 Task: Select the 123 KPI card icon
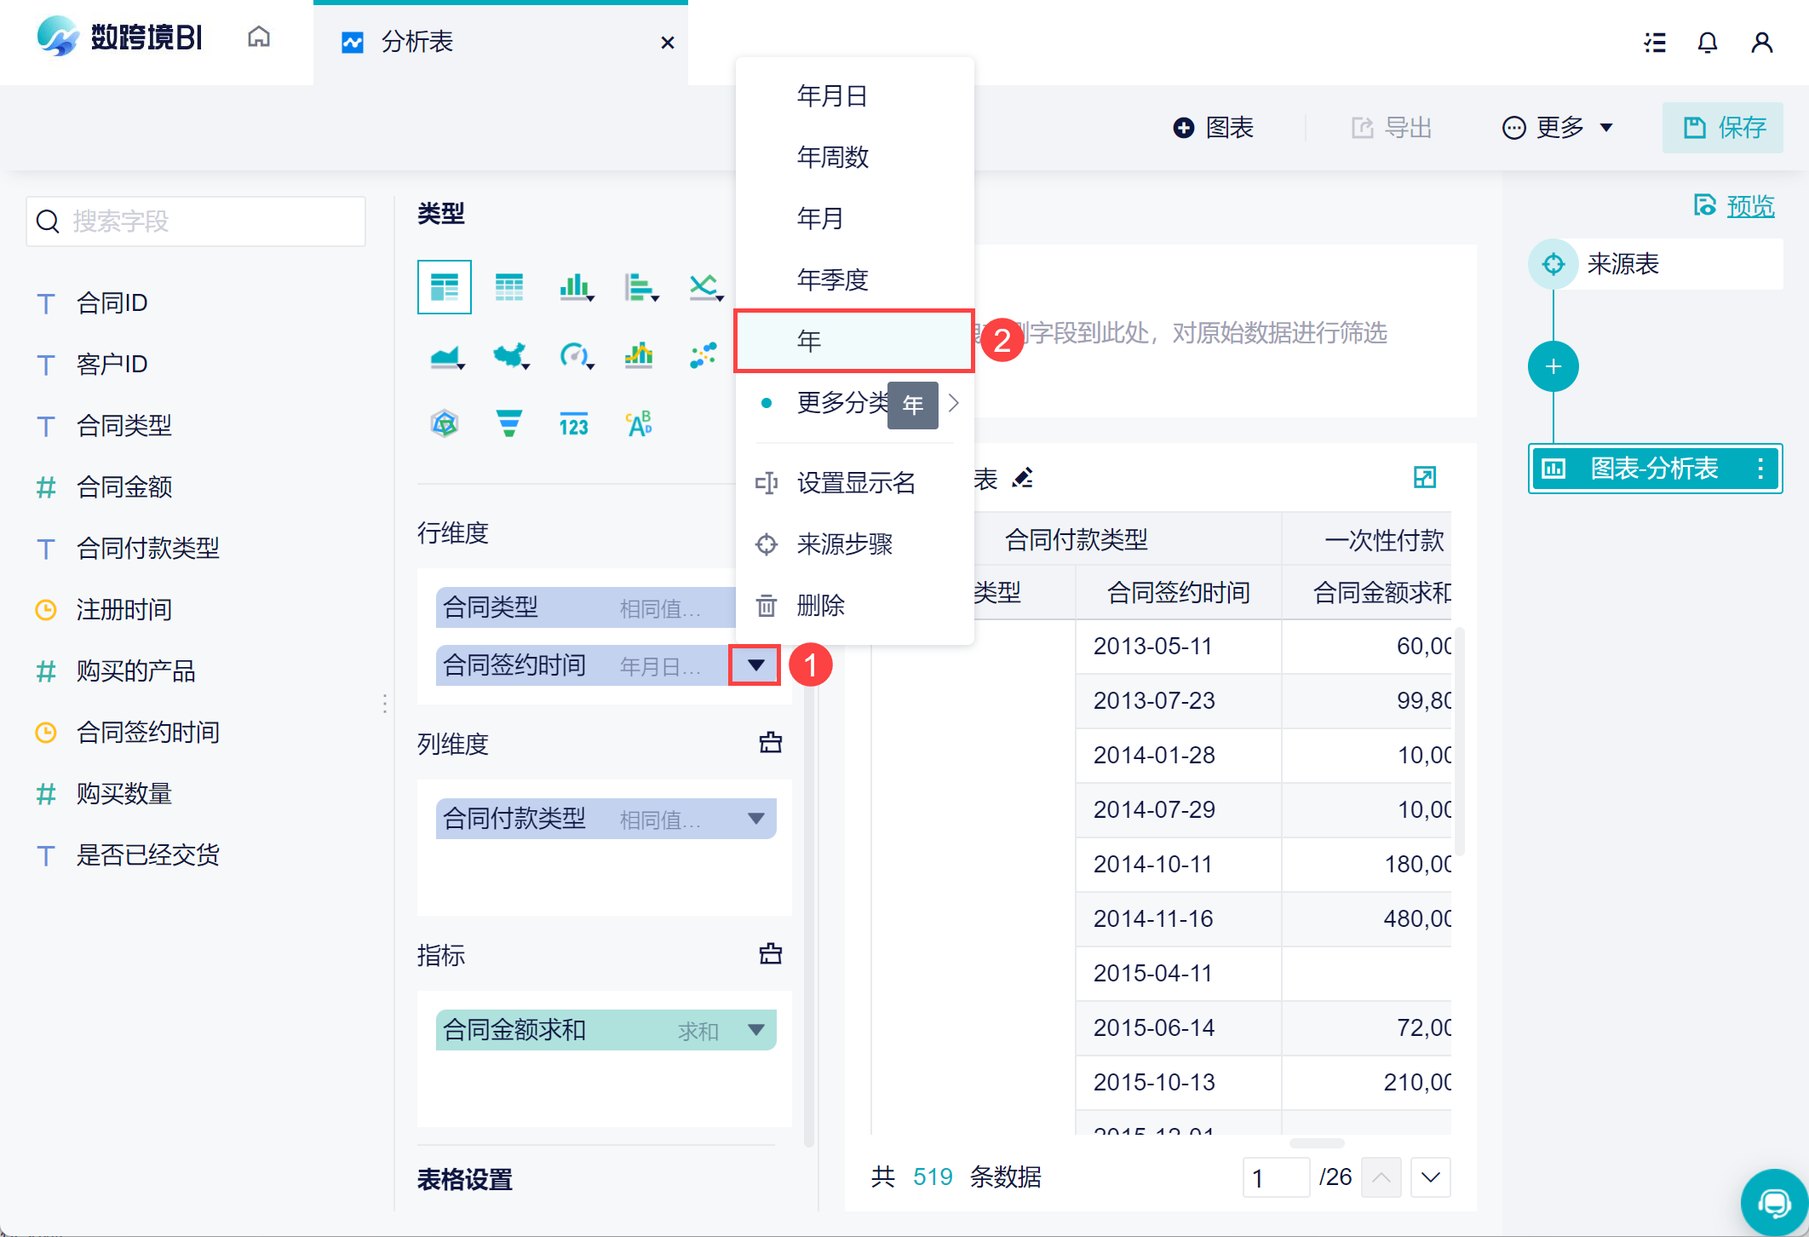(x=574, y=423)
